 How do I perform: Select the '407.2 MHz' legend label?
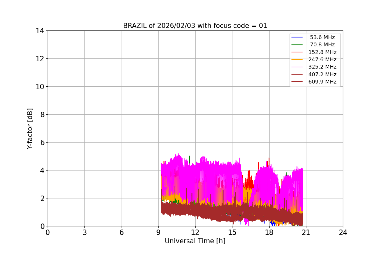click(322, 74)
